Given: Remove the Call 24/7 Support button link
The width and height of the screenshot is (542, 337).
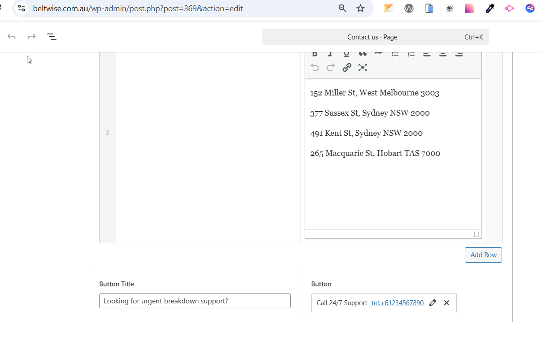Looking at the screenshot, I should [446, 303].
